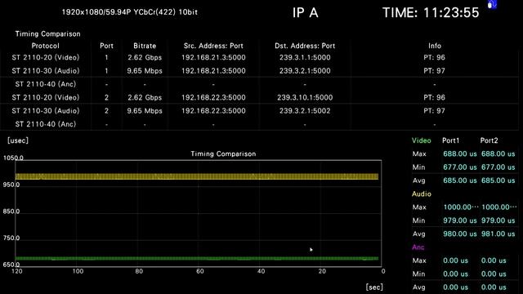Click the Timing Comparison graph title
The height and width of the screenshot is (294, 523).
pos(223,154)
